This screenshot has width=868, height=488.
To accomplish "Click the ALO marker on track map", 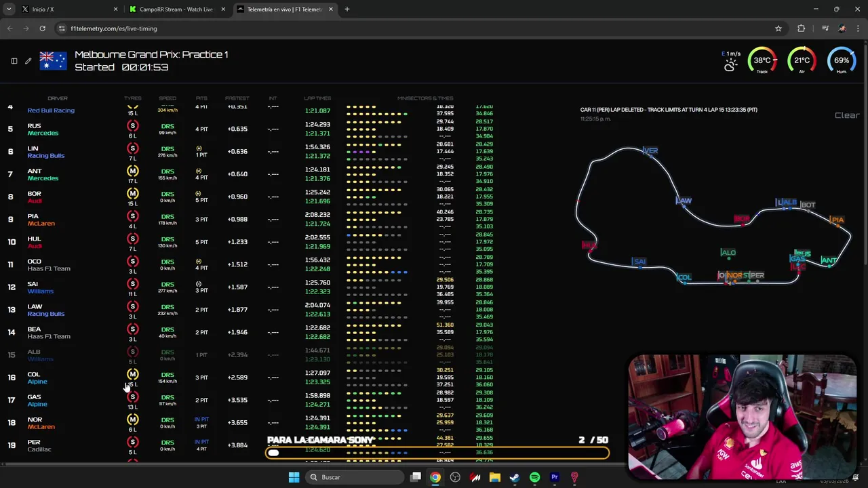I will coord(728,253).
